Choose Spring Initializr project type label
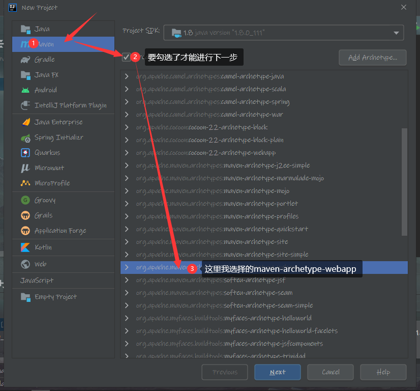 tap(59, 137)
